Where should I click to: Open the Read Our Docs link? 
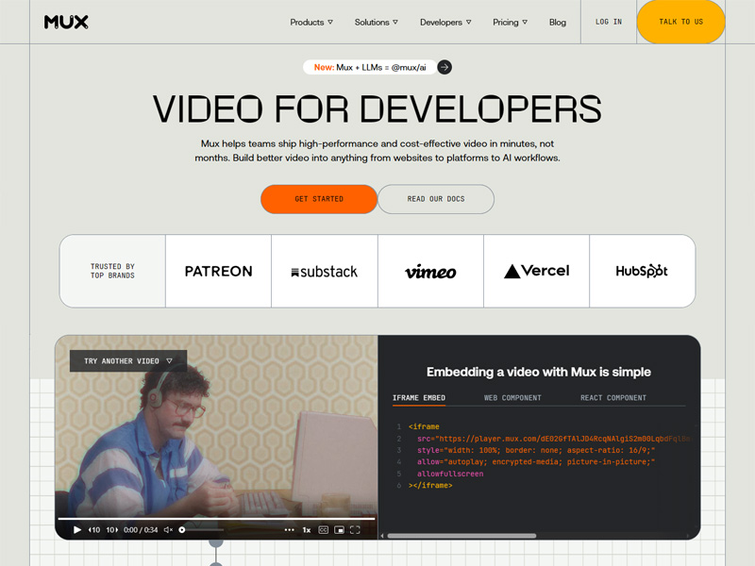pos(435,199)
